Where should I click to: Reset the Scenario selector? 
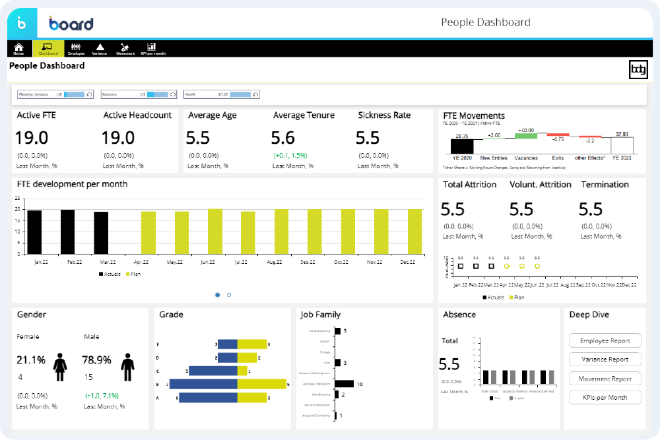pos(172,94)
